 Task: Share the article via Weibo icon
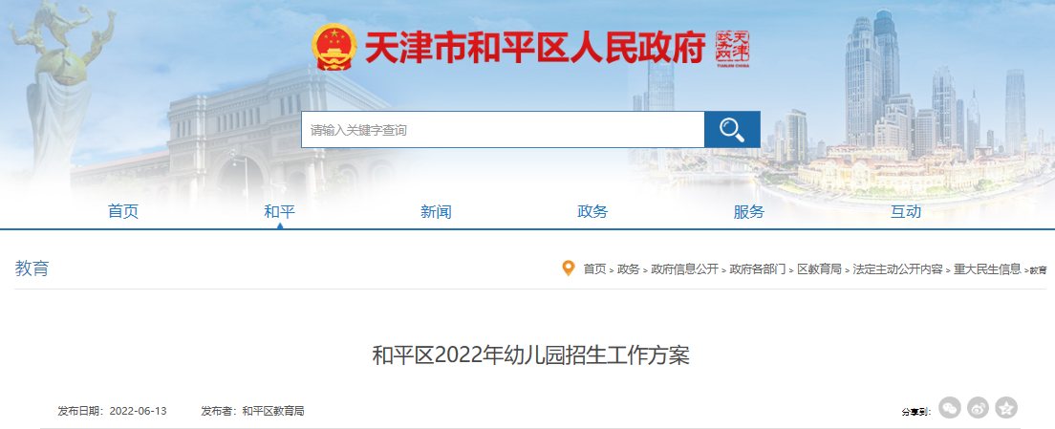(x=979, y=407)
